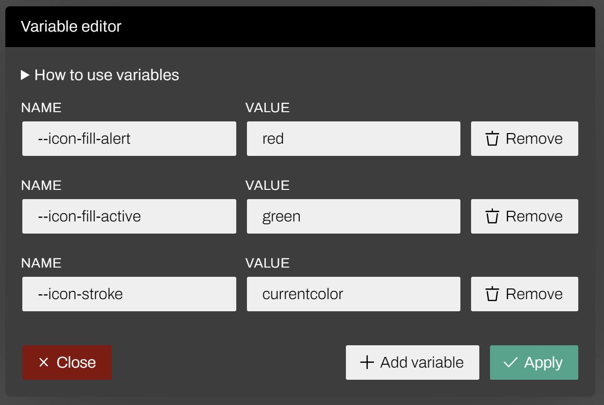Click the NAME label above --icon-stroke
The height and width of the screenshot is (405, 604).
(41, 263)
